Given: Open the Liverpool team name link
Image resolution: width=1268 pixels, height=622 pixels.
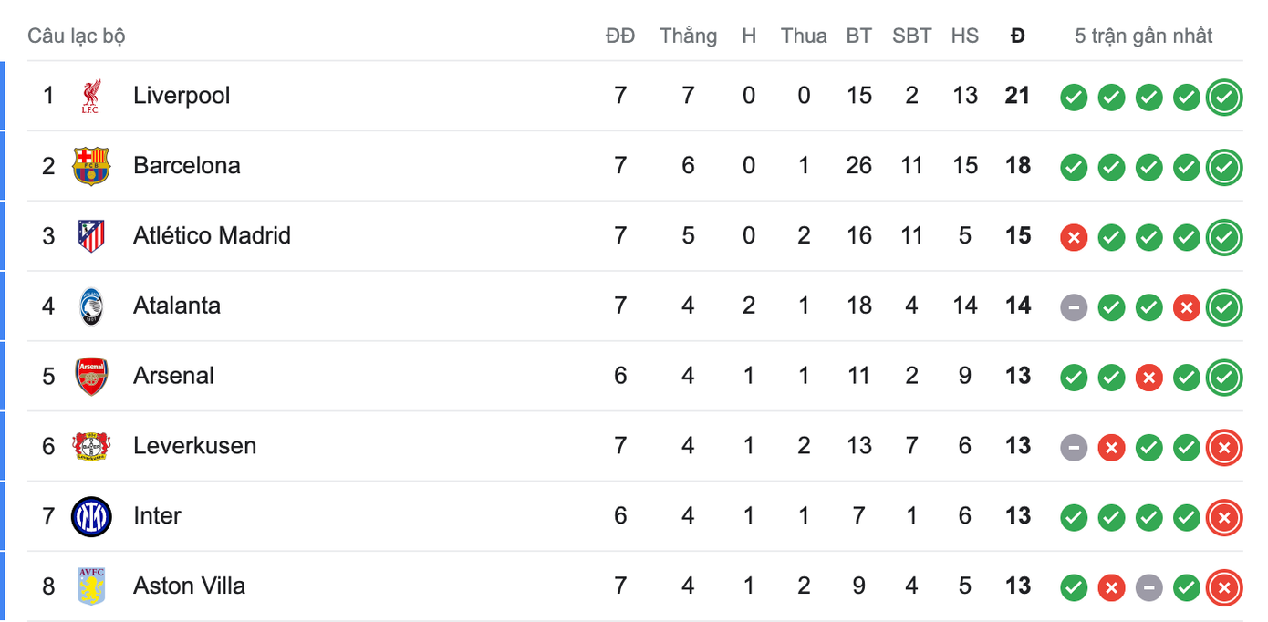Looking at the screenshot, I should tap(182, 96).
